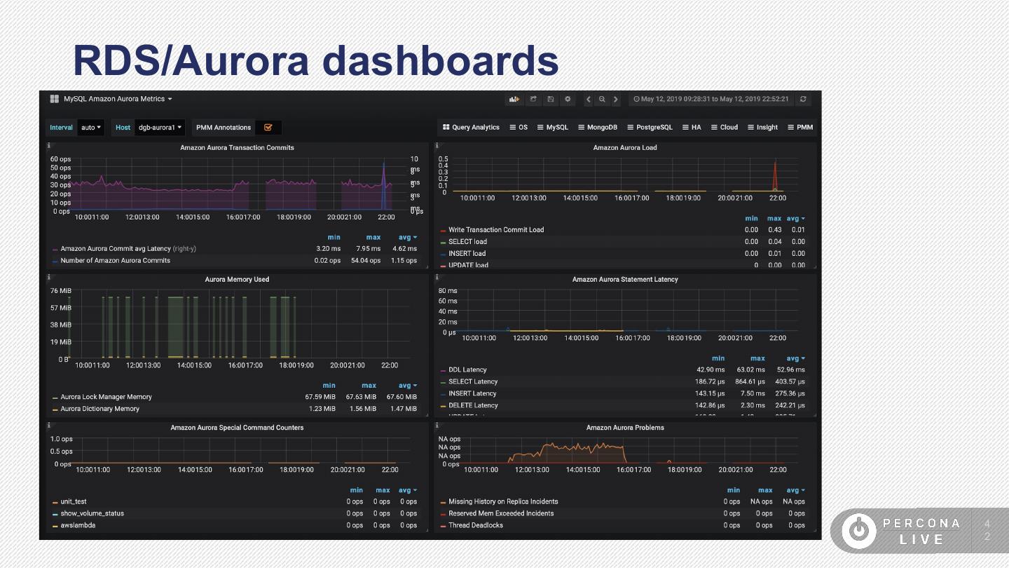Viewport: 1009px width, 568px height.
Task: Open the MongoDB menu
Action: click(597, 128)
